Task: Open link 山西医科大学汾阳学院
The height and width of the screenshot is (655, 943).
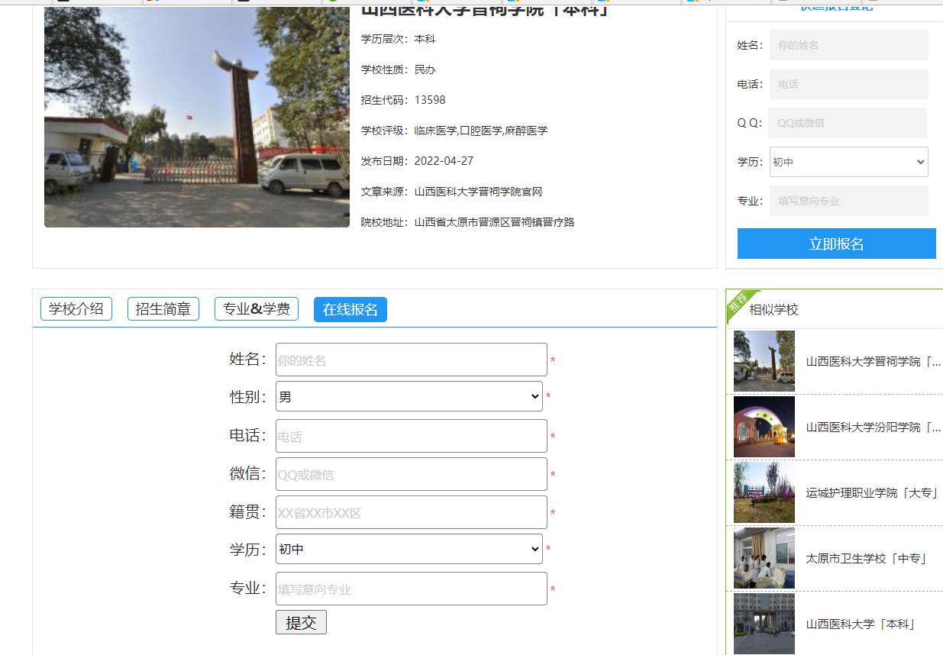Action: 874,427
